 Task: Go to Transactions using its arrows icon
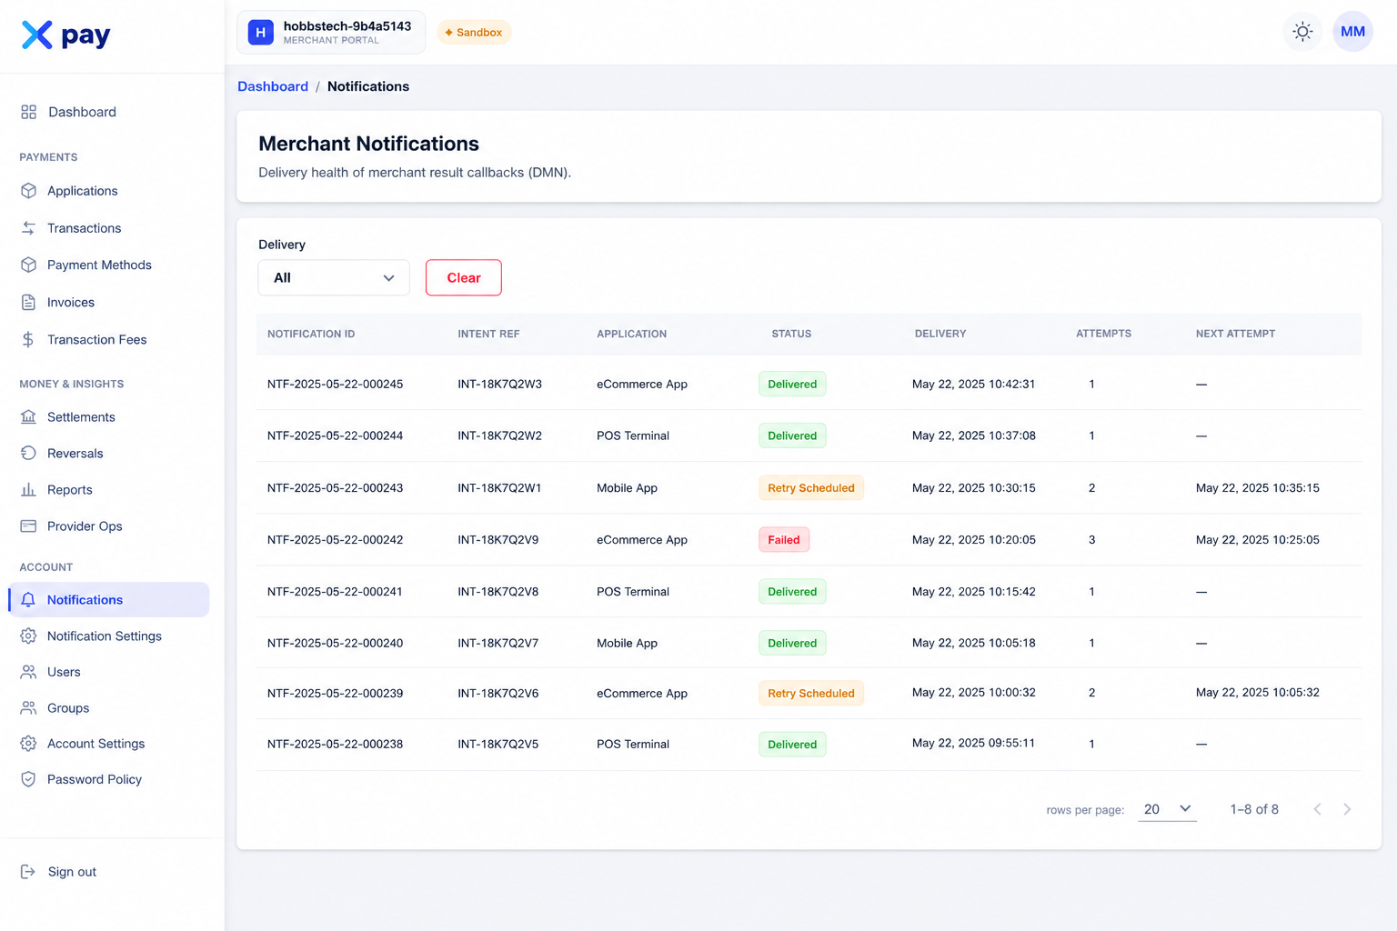coord(28,228)
